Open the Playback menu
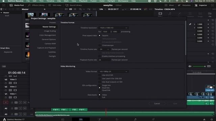Viewport: 216px width, 121px height. (x=83, y=1)
